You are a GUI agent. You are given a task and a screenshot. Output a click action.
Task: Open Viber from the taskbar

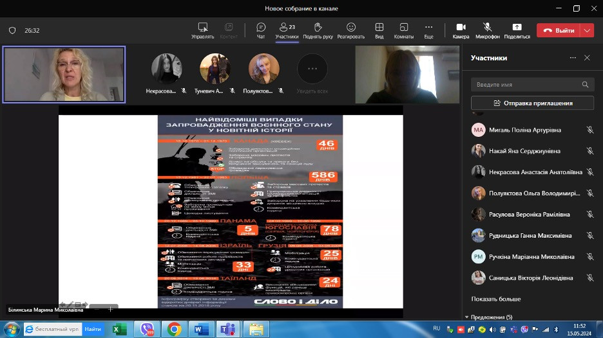click(x=146, y=329)
